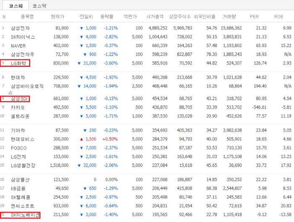Open the 카카오 stock link
The height and width of the screenshot is (222, 294).
(18, 107)
